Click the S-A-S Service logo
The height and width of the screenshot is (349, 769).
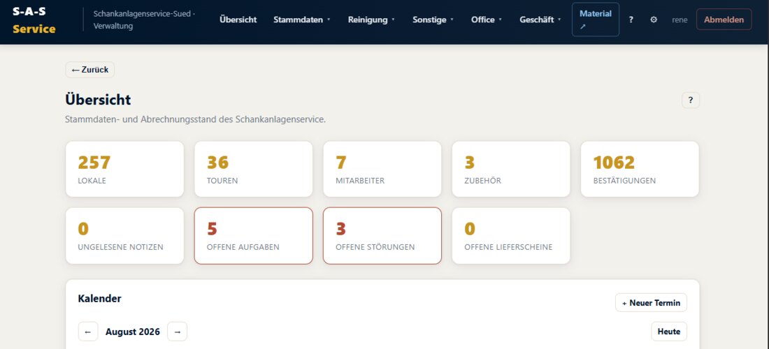coord(34,20)
